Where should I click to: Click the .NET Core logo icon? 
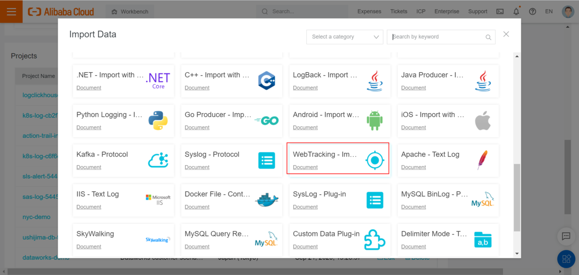[158, 81]
